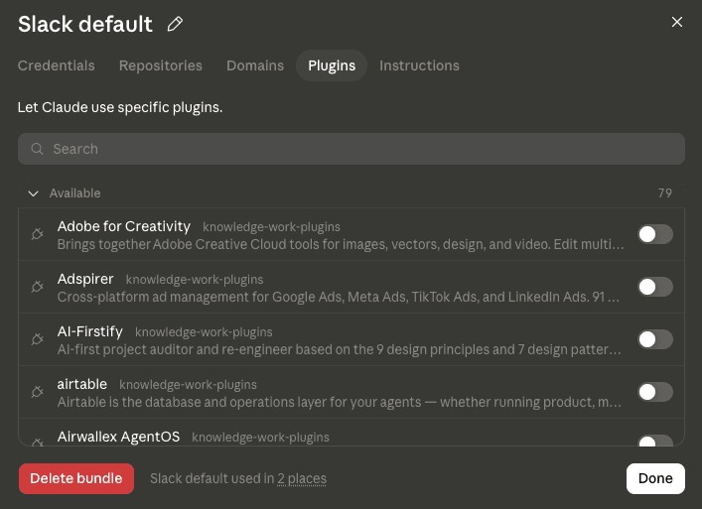Click the pencil icon to rename Slack default

(175, 24)
